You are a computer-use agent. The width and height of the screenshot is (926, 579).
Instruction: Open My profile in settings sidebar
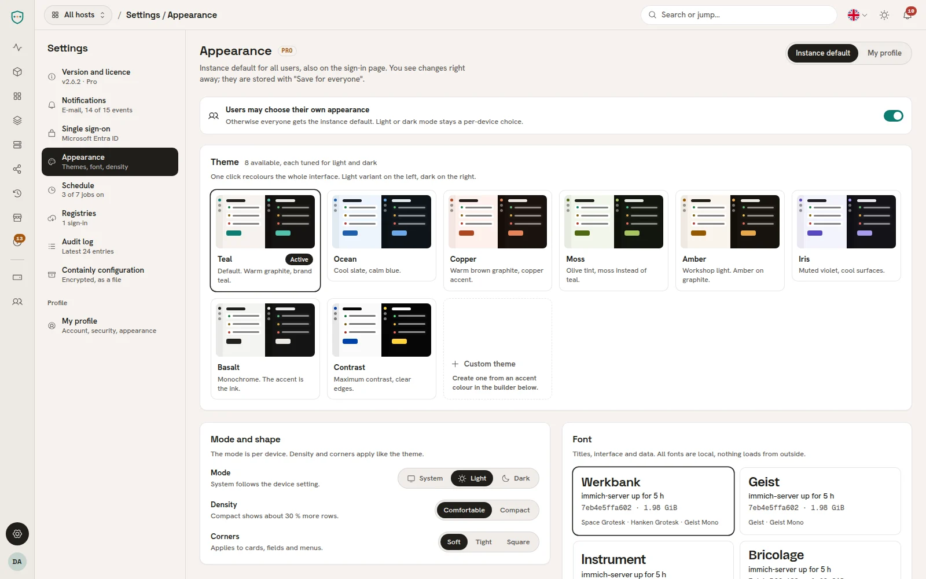[x=110, y=325]
